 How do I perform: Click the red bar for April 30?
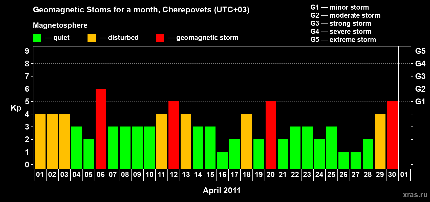click(x=392, y=135)
